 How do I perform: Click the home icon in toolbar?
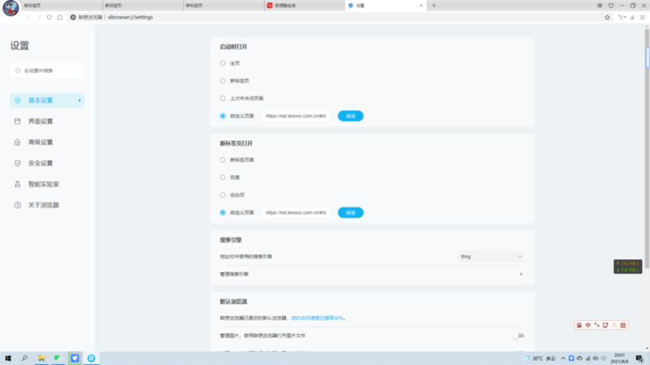click(59, 17)
